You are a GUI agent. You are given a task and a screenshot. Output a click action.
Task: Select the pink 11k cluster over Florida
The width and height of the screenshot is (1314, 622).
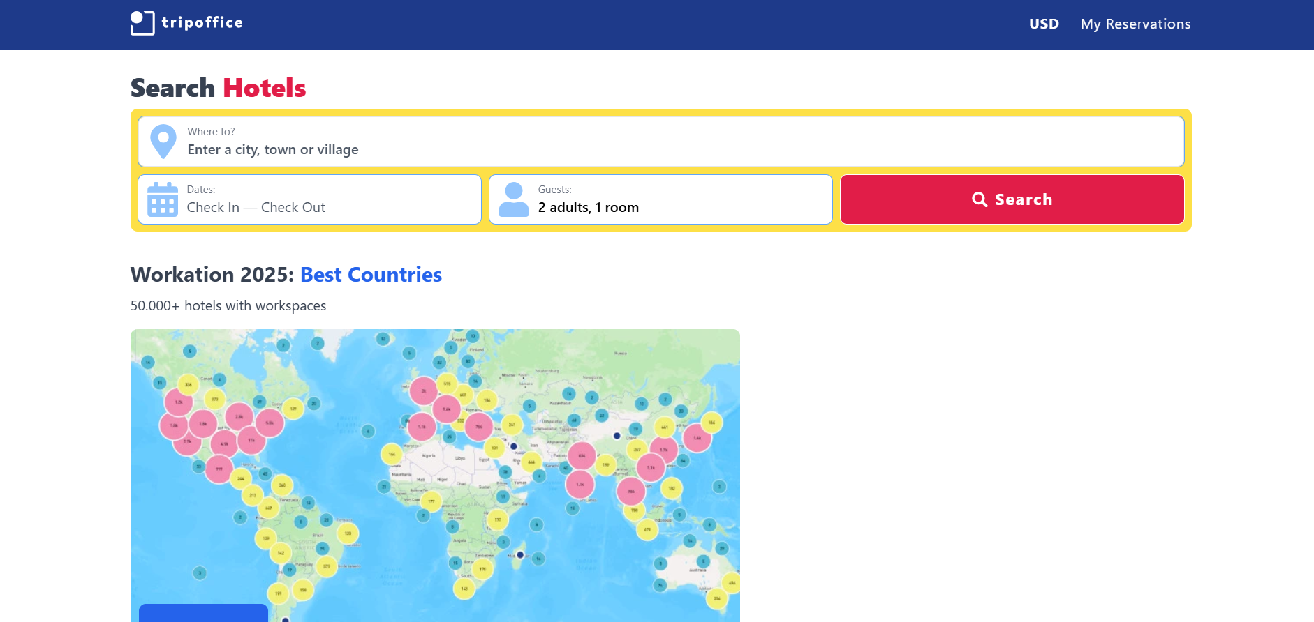coord(251,440)
